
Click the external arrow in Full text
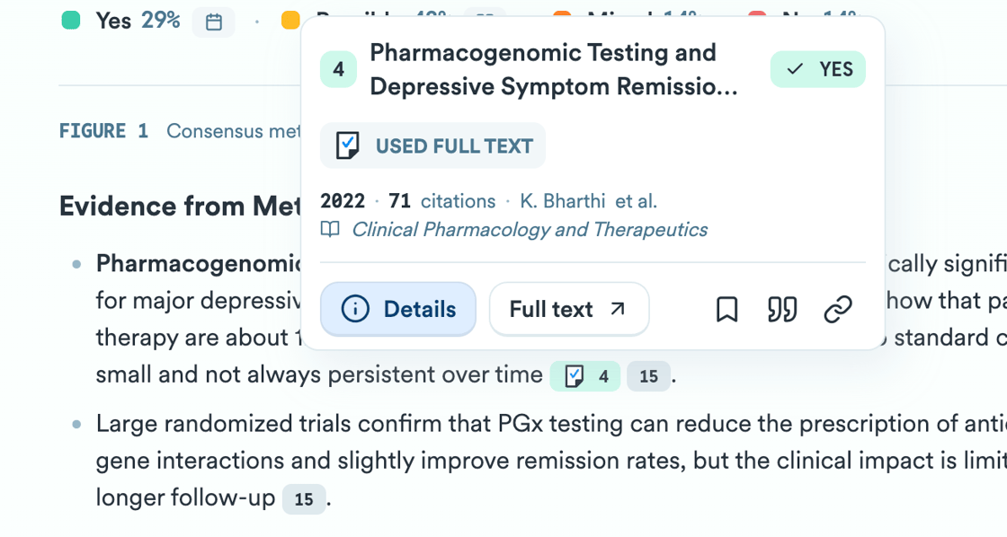tap(618, 309)
